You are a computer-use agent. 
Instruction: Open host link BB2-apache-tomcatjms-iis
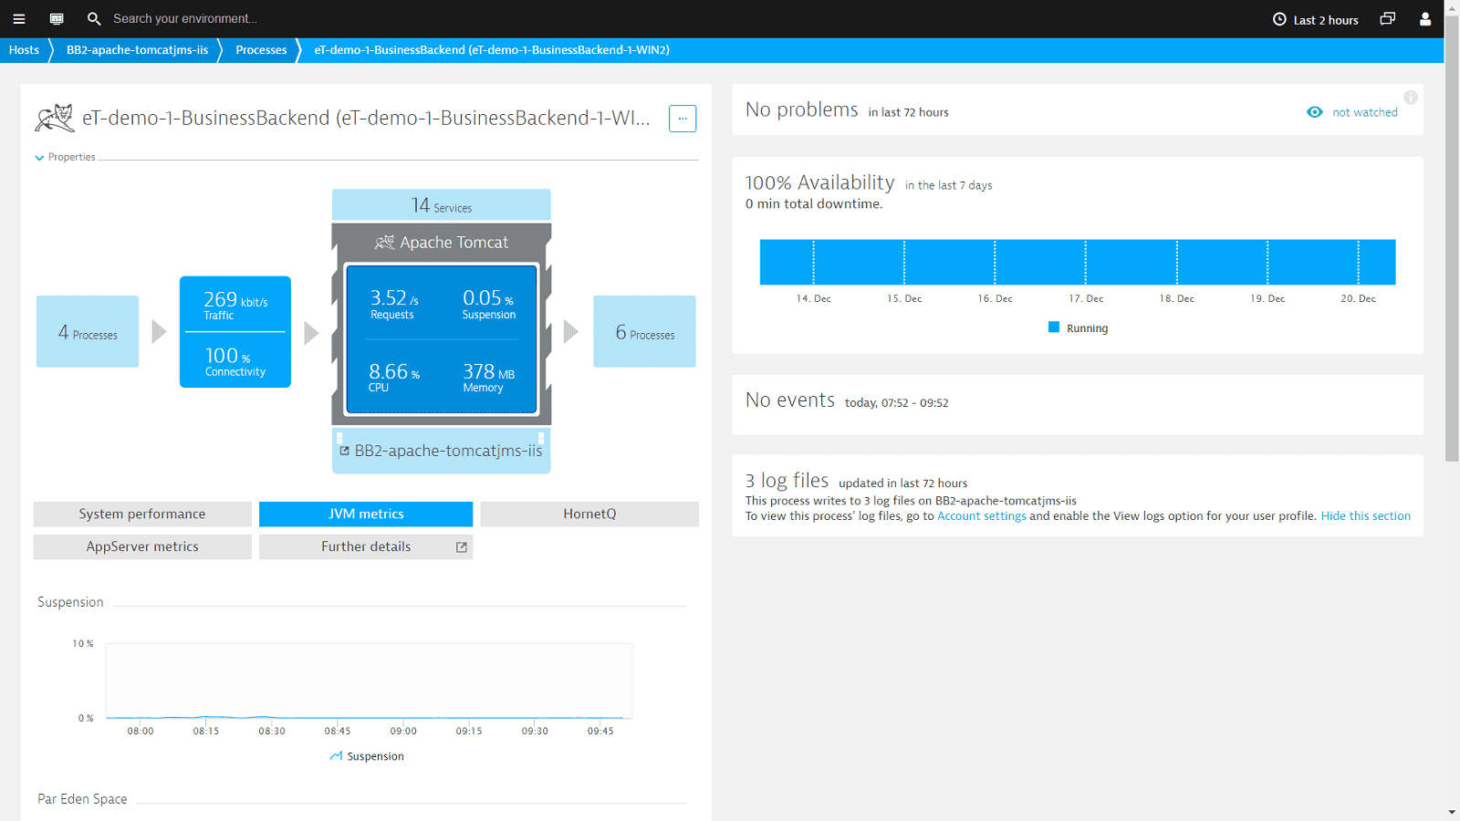coord(448,451)
